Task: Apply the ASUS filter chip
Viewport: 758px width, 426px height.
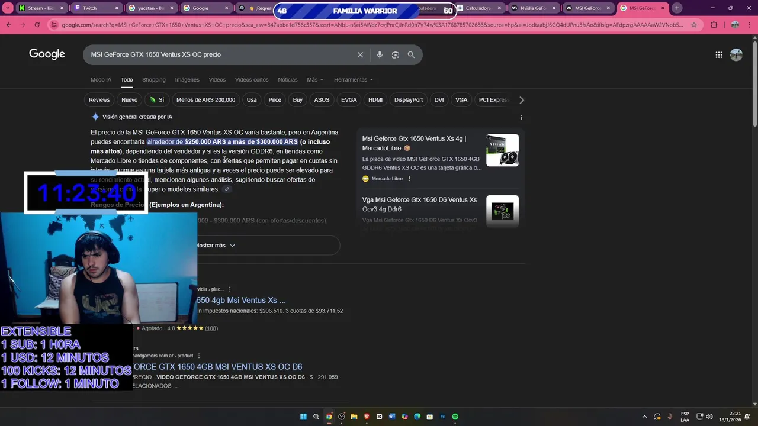Action: pyautogui.click(x=322, y=100)
